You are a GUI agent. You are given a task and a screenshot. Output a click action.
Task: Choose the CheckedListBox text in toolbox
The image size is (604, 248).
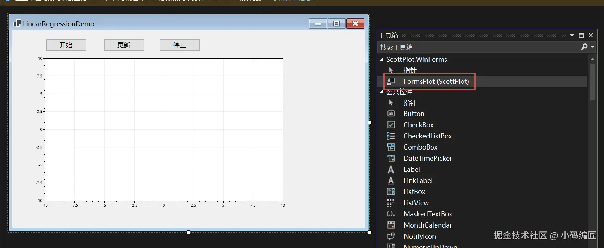click(428, 136)
